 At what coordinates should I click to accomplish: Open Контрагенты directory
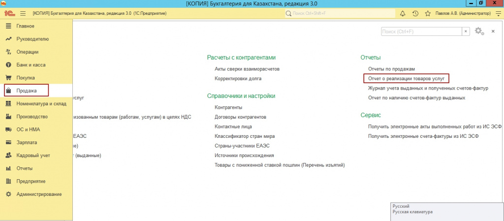[228, 107]
